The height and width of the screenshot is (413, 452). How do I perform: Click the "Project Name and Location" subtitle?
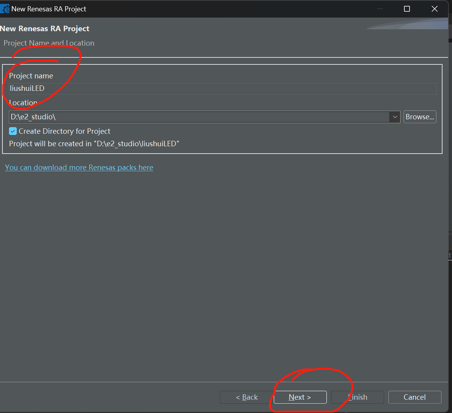49,43
